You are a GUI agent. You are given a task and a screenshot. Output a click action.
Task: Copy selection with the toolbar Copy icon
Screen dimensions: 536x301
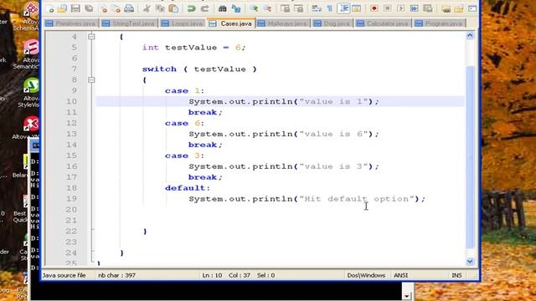pyautogui.click(x=160, y=8)
